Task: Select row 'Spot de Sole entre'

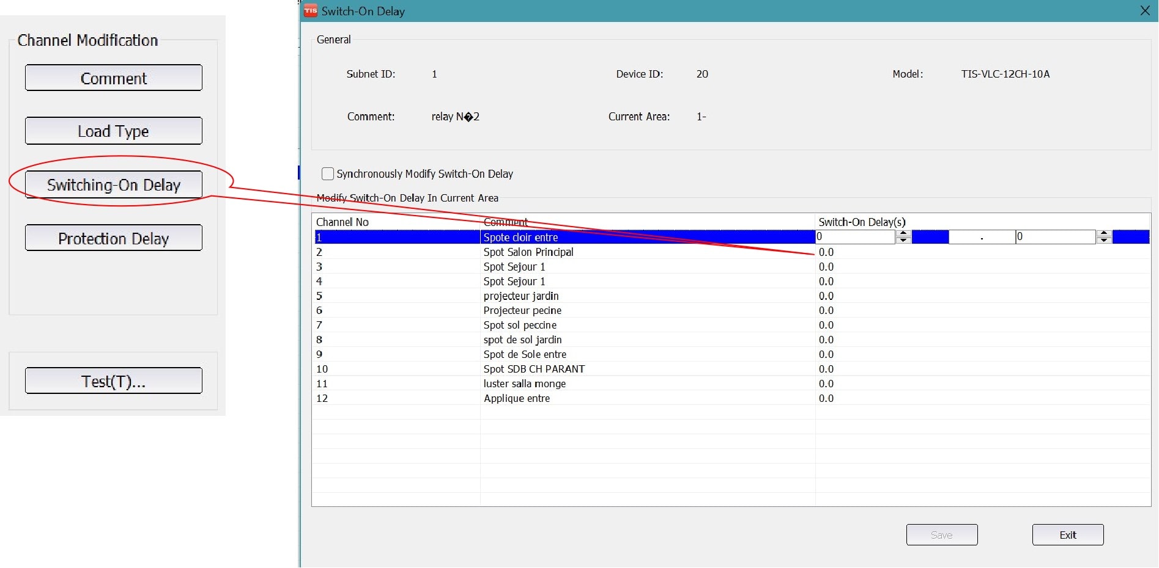Action: pyautogui.click(x=732, y=355)
